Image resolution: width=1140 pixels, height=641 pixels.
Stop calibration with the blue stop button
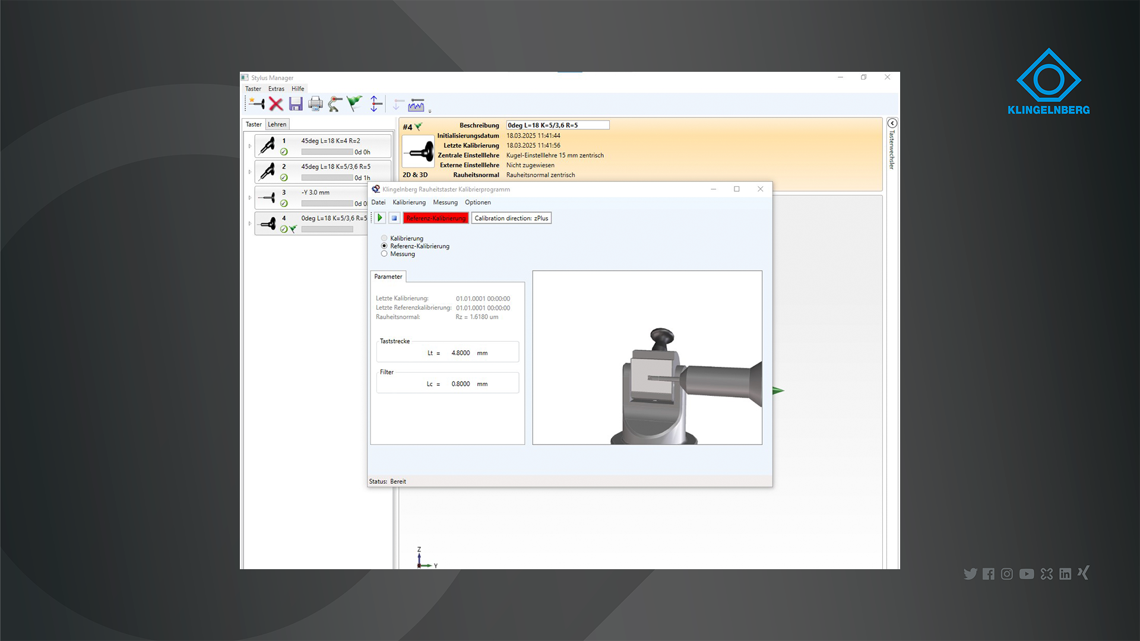pos(394,218)
